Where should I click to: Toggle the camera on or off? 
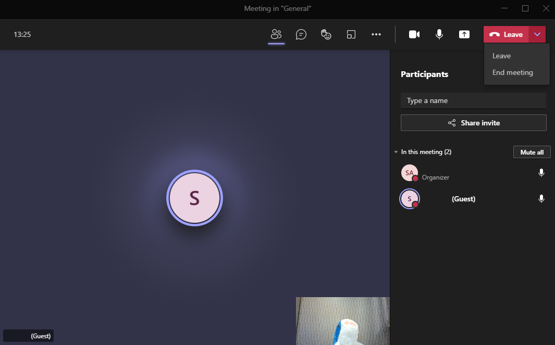(x=414, y=34)
